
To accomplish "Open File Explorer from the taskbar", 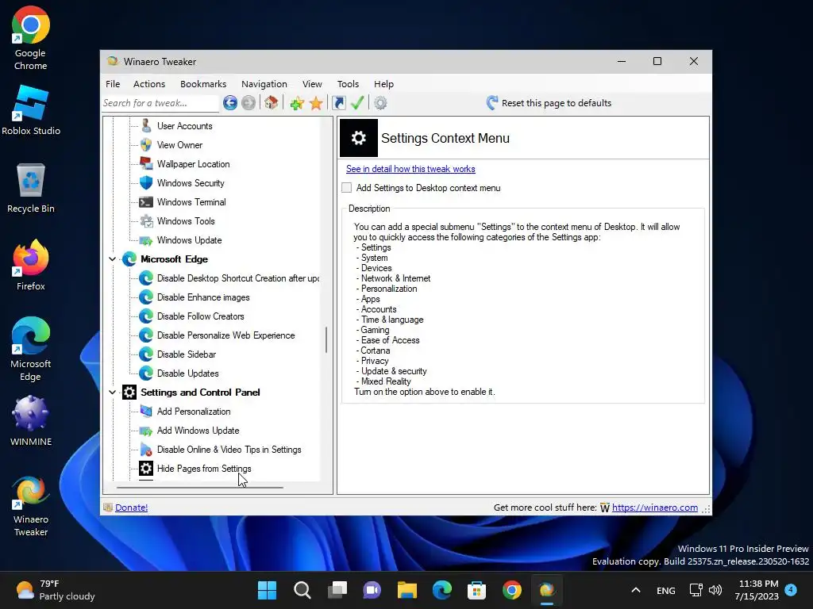I will click(407, 590).
